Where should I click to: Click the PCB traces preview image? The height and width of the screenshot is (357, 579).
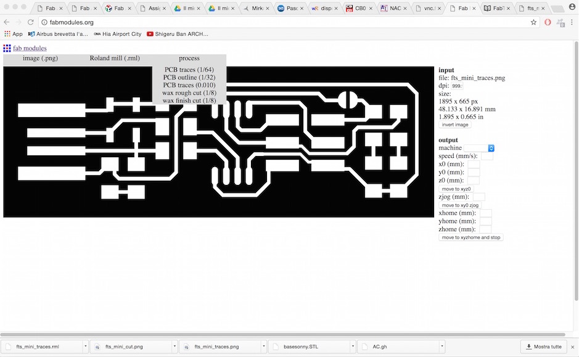click(219, 142)
